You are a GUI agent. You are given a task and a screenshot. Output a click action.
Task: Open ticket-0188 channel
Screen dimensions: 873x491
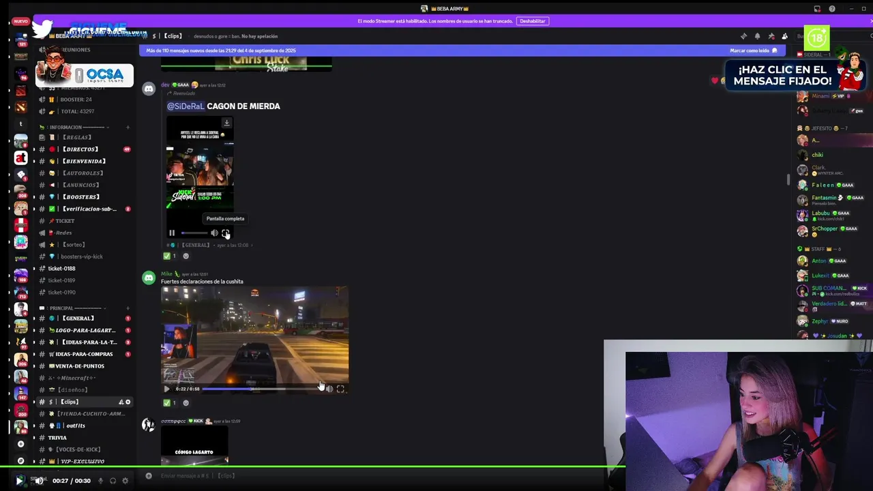coord(85,269)
